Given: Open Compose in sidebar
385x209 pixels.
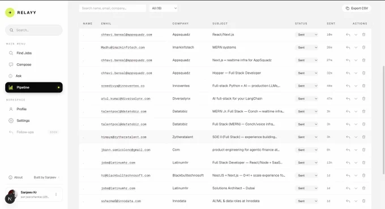Looking at the screenshot, I should point(34,64).
